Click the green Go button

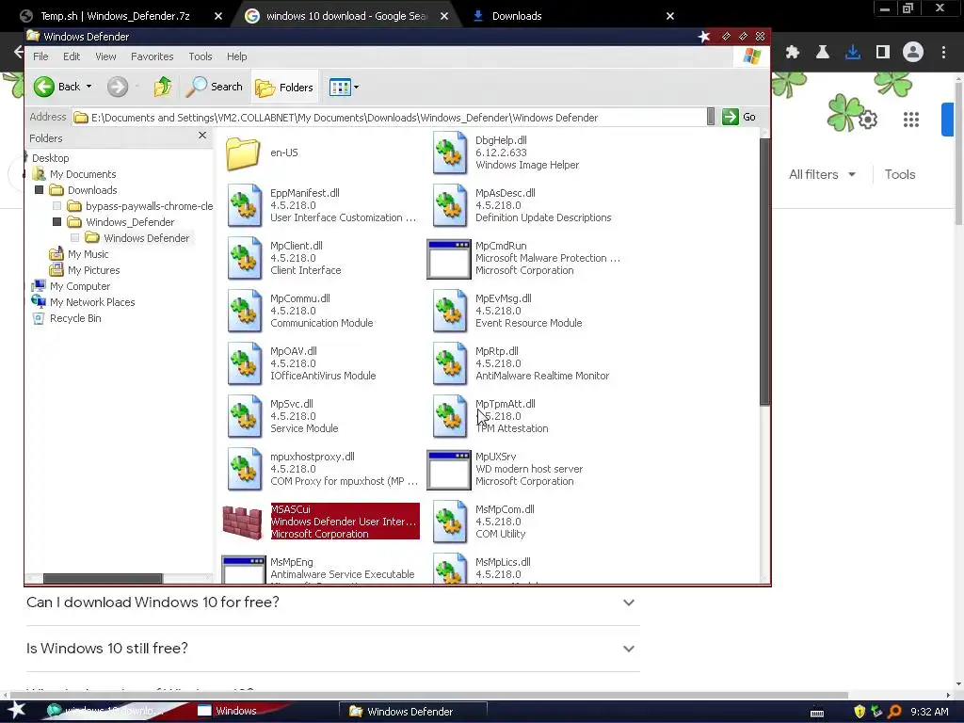pyautogui.click(x=739, y=117)
